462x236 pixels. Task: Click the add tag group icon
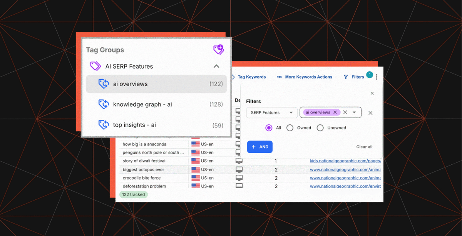click(218, 50)
